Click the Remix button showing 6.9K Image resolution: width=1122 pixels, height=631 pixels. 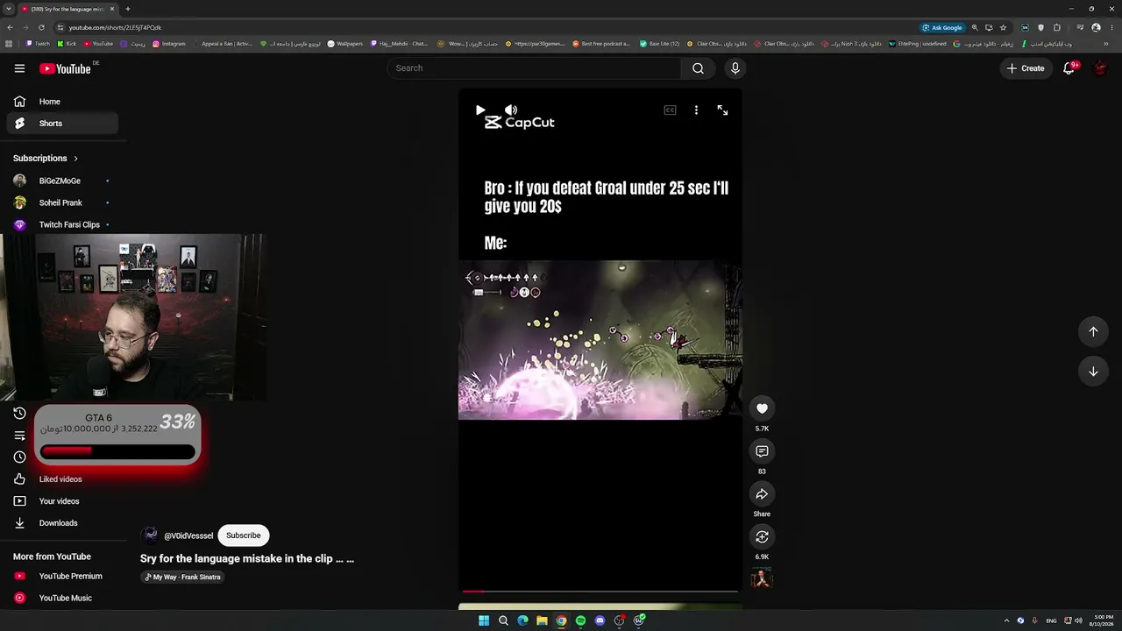(x=762, y=536)
